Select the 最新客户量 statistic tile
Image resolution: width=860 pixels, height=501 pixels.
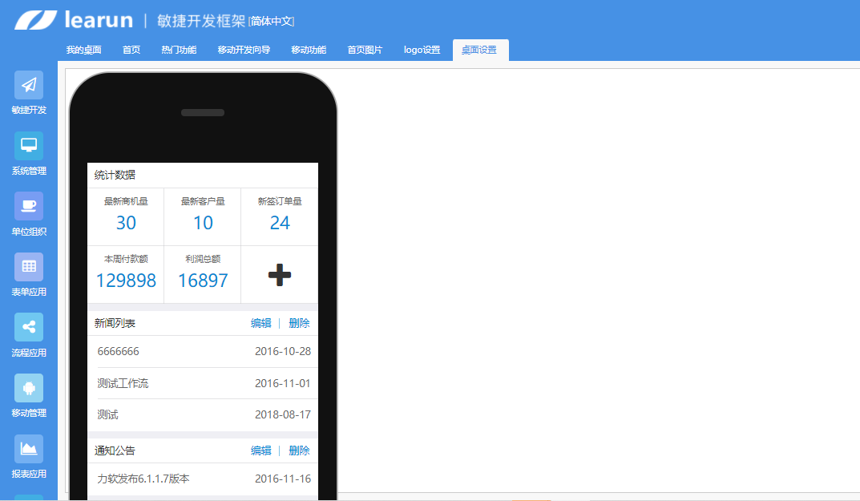click(203, 216)
